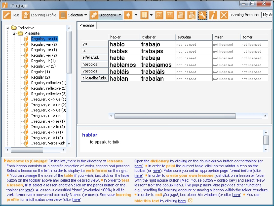Viewport: 274px width, 206px height.
Task: Print the table with printer icon
Action: (181, 15)
